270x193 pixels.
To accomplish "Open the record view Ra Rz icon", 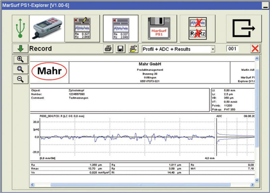I will [120, 28].
